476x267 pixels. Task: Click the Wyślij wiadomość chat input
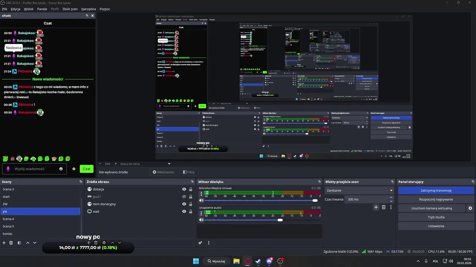pos(35,169)
